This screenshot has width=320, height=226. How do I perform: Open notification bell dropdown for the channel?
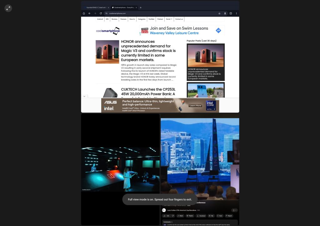point(234,210)
